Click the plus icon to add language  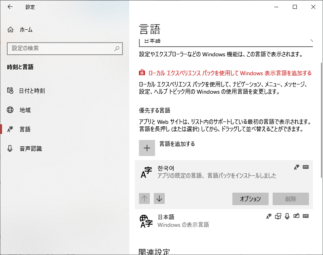[147, 148]
